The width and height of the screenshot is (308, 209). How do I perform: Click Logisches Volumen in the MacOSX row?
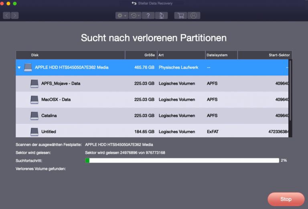pyautogui.click(x=177, y=99)
